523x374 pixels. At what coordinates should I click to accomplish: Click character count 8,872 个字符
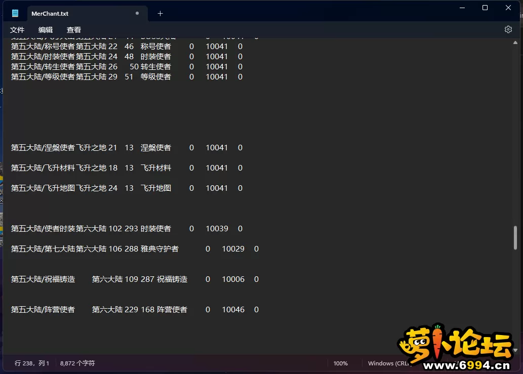pyautogui.click(x=77, y=363)
